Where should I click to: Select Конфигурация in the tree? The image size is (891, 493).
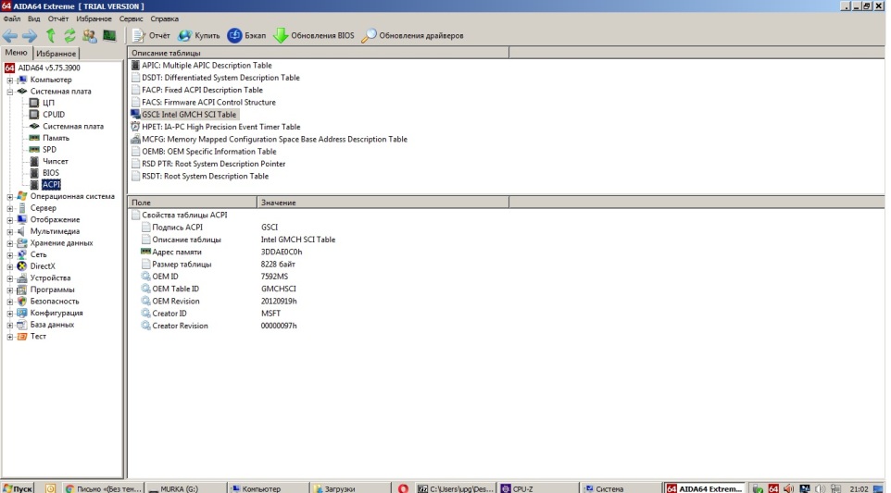coord(56,314)
